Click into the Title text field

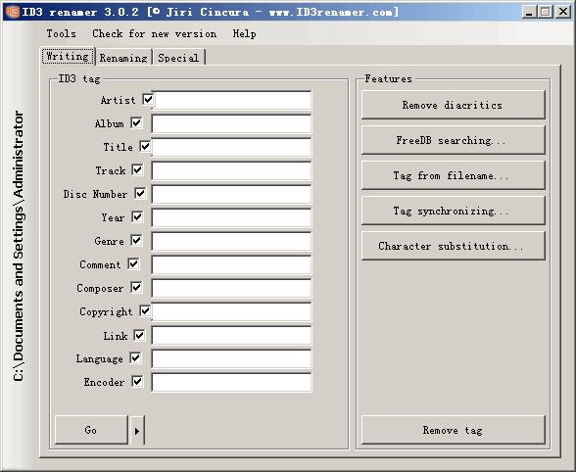tap(231, 147)
